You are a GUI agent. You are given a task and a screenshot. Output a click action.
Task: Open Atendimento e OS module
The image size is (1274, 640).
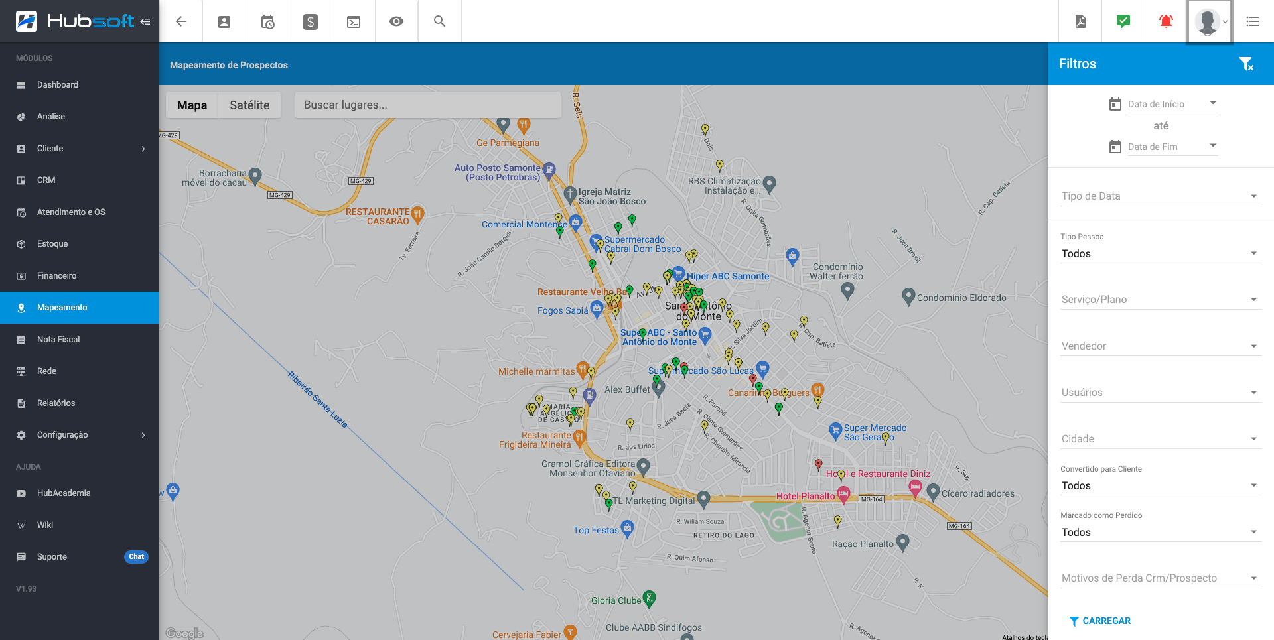80,212
